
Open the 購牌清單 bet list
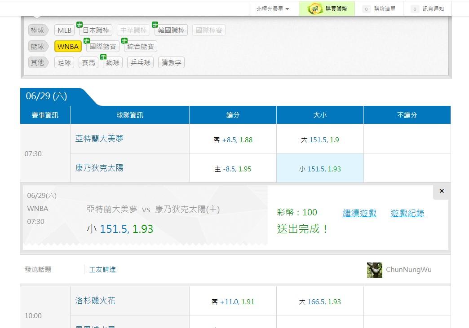[379, 9]
